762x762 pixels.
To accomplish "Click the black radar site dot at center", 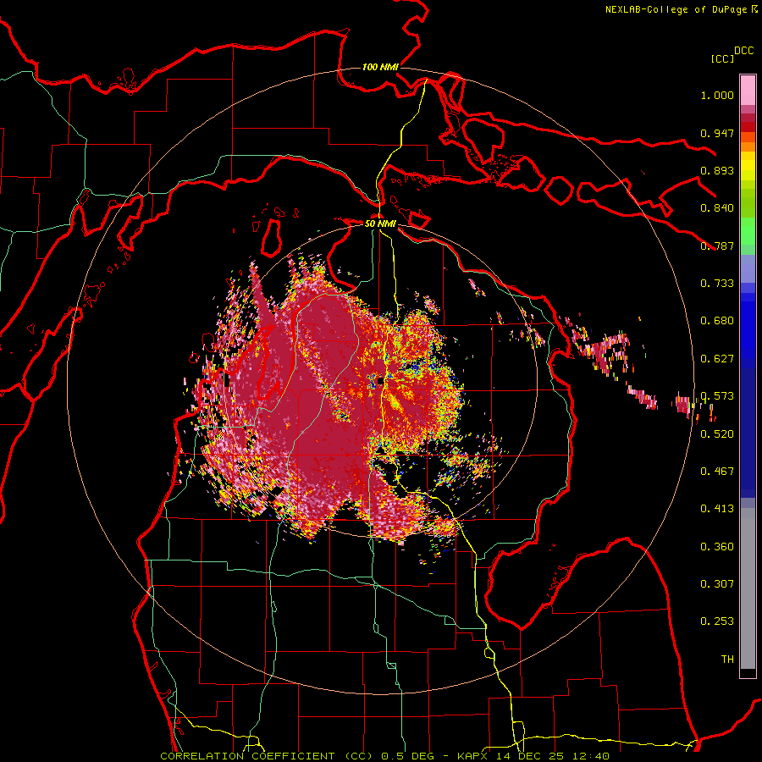I will 380,382.
